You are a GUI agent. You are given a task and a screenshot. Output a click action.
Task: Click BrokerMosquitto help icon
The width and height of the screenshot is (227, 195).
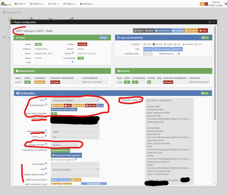(x=46, y=104)
